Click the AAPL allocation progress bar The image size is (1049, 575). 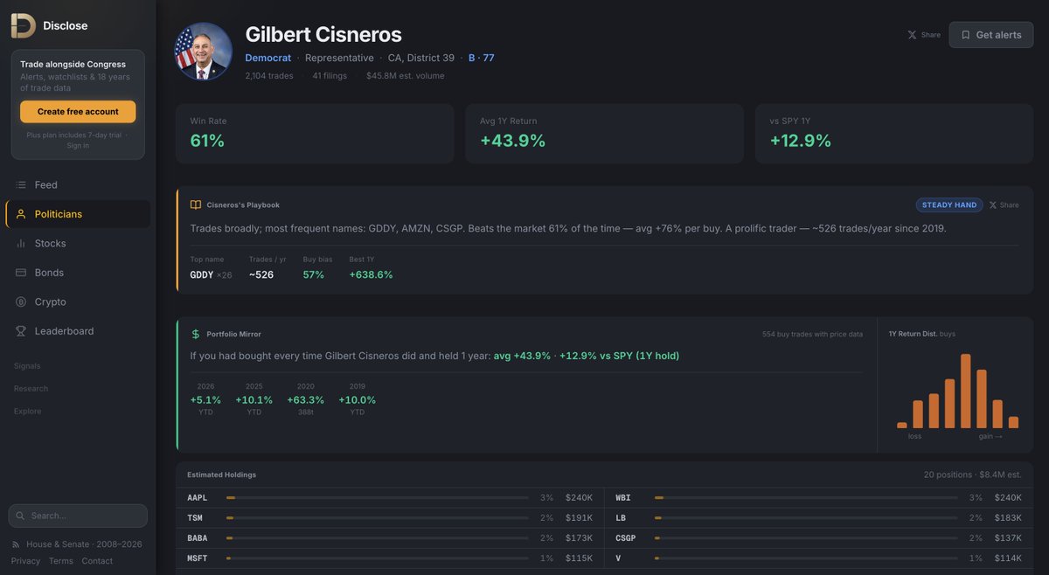378,498
